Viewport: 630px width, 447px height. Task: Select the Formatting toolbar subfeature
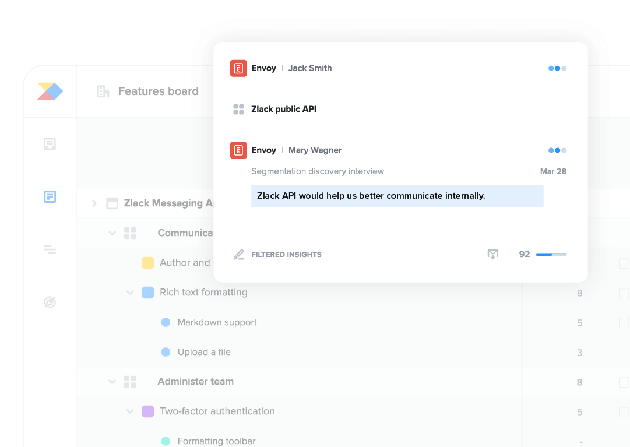click(217, 441)
